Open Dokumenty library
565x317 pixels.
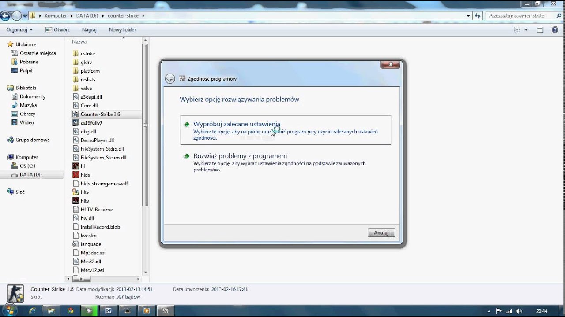point(33,96)
